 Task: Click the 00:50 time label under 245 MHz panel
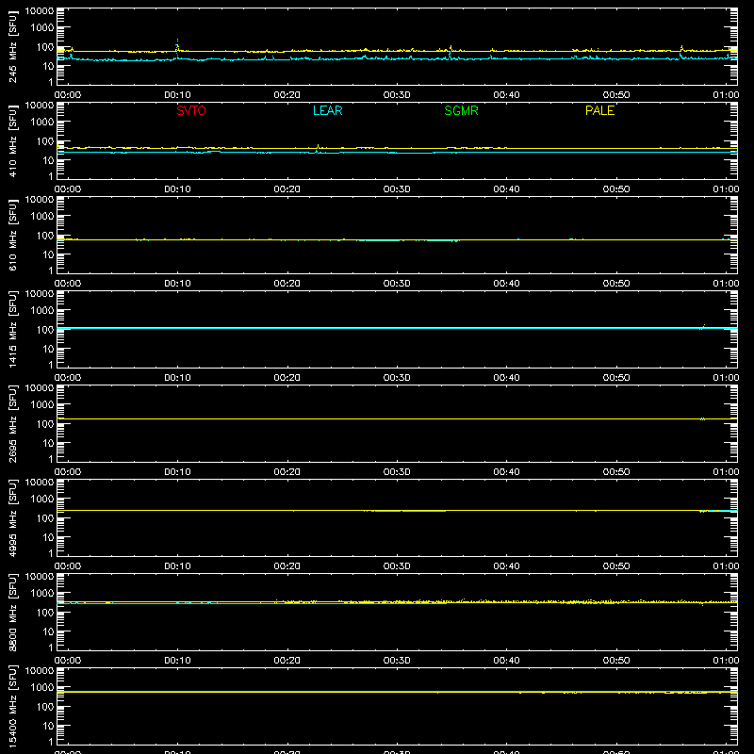click(x=616, y=95)
